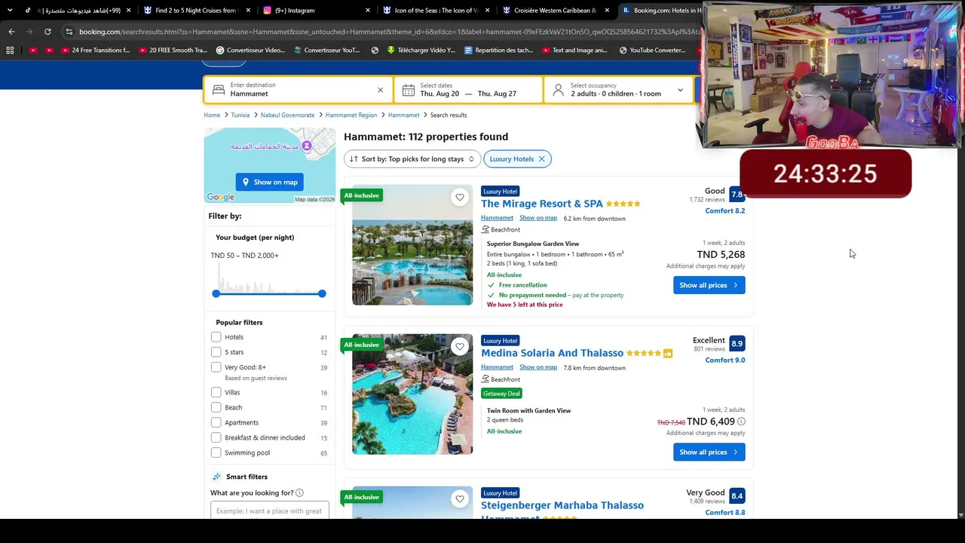Close the 'Find 2 to 5 Night Cruises' tab
Image resolution: width=965 pixels, height=543 pixels.
click(x=248, y=11)
